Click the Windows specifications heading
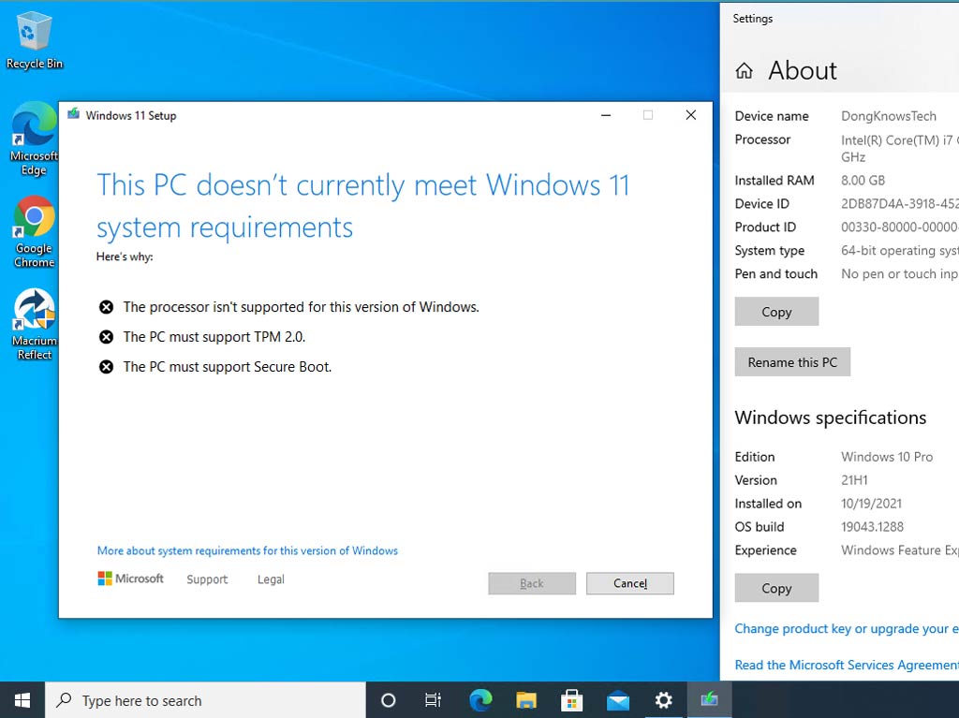Screen dimensions: 959x718 [831, 418]
